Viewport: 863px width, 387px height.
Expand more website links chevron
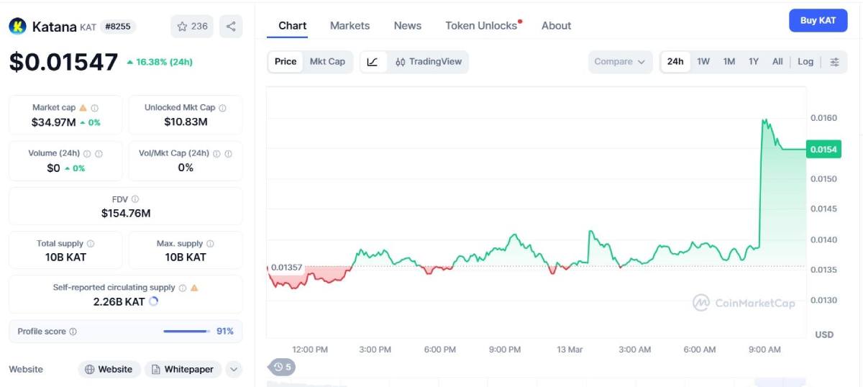233,370
